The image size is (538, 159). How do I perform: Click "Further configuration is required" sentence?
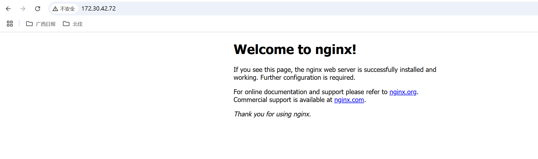[x=308, y=78]
